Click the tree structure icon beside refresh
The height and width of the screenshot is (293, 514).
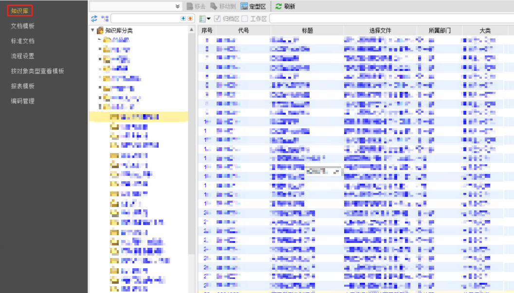(105, 18)
